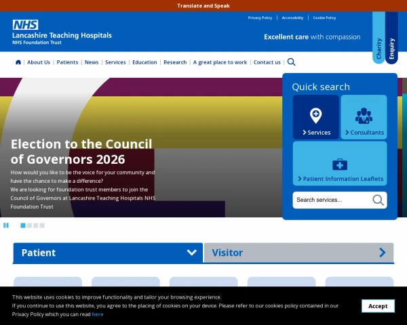Click the magnifier in Search services box
The width and height of the screenshot is (407, 325).
pyautogui.click(x=378, y=200)
